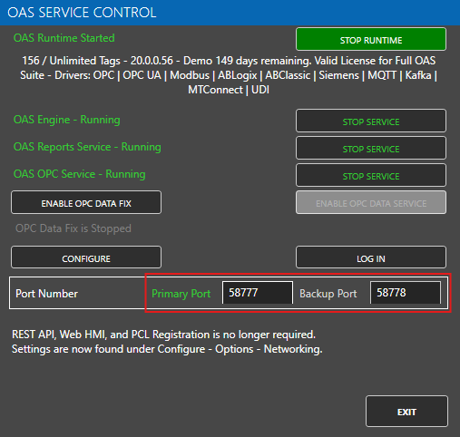Click the OAS SERVICE CONTROL title bar
This screenshot has width=460, height=437.
pos(230,13)
